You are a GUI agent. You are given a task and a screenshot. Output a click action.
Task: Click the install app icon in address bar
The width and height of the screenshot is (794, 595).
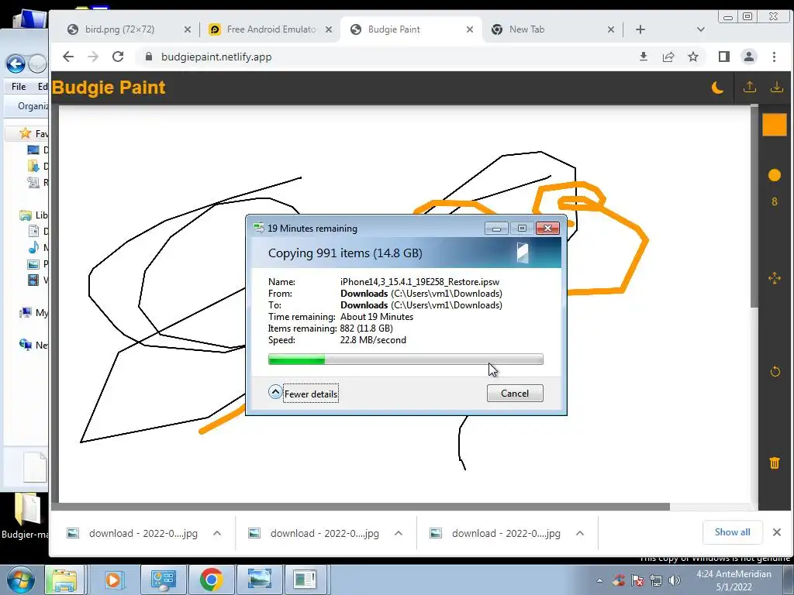pyautogui.click(x=643, y=57)
